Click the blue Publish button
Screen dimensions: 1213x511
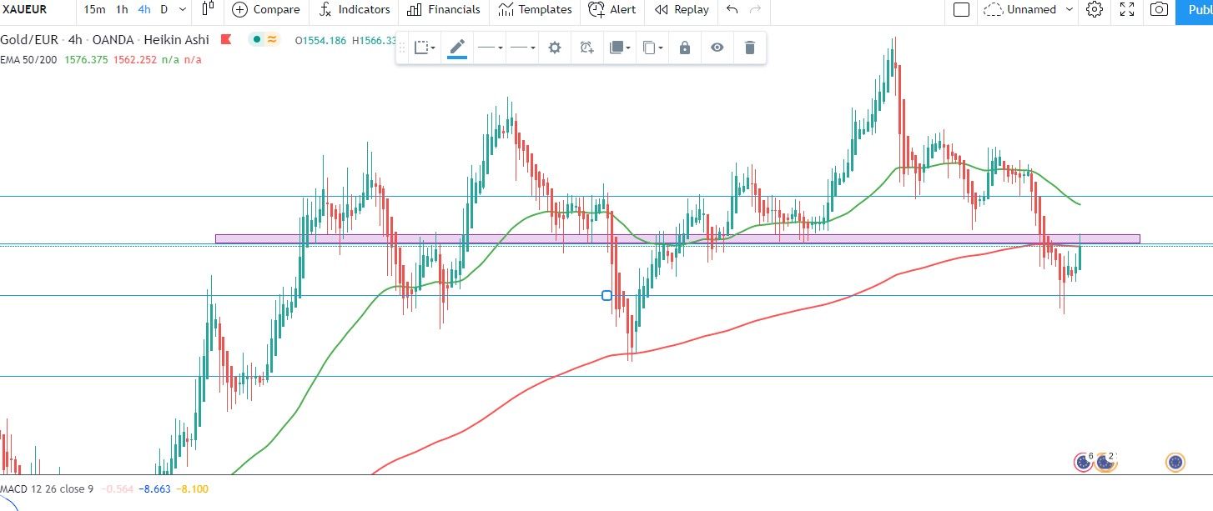click(x=1195, y=10)
